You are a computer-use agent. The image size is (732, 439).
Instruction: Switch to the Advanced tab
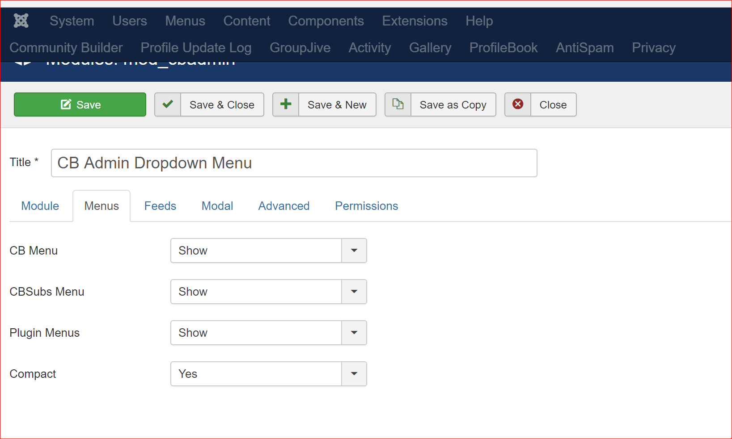[x=284, y=206]
